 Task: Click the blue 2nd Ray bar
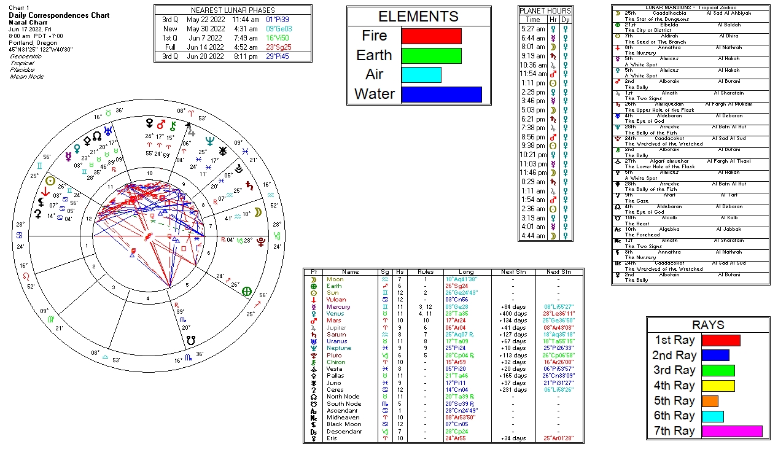pos(715,356)
